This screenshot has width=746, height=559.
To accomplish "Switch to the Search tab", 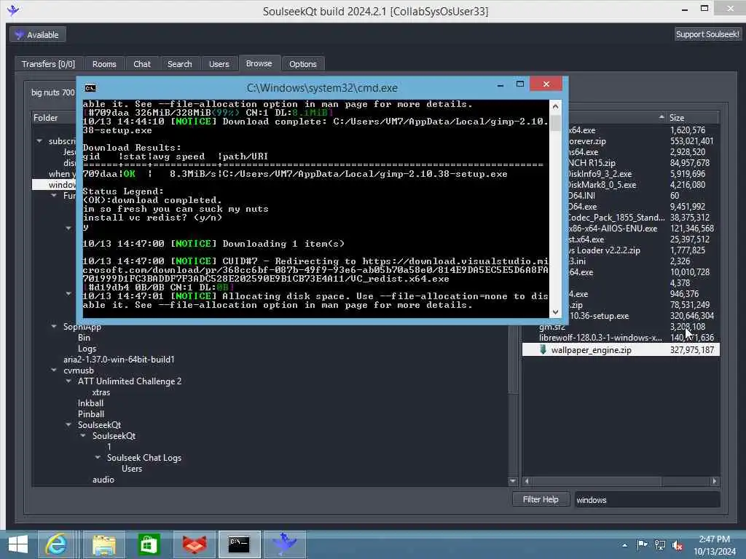I will point(179,64).
